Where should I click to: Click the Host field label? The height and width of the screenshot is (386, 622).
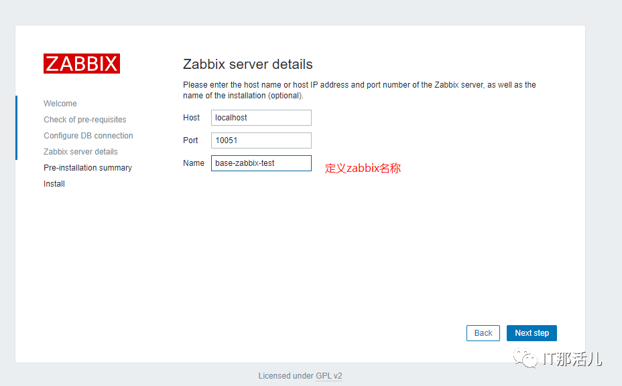point(191,118)
